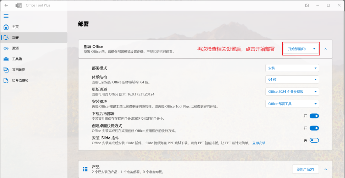Click the grid icon beside 产品
This screenshot has width=345, height=178.
85,169
